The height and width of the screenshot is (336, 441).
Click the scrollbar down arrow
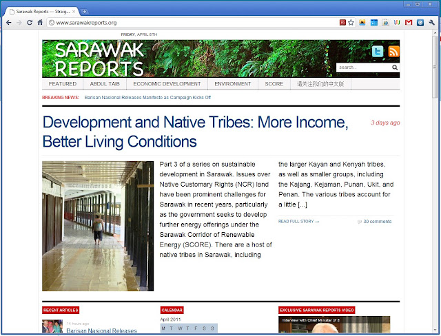pos(435,330)
